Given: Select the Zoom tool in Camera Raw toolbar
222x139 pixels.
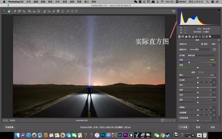Looking at the screenshot, I should (x=4, y=11).
